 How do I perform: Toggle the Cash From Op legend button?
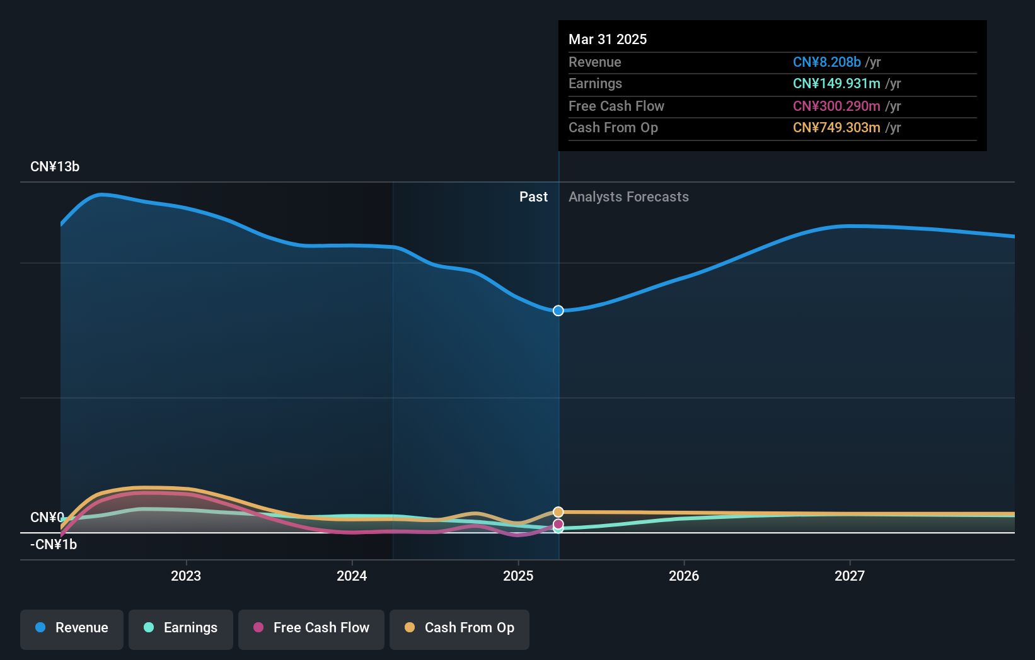pos(460,629)
